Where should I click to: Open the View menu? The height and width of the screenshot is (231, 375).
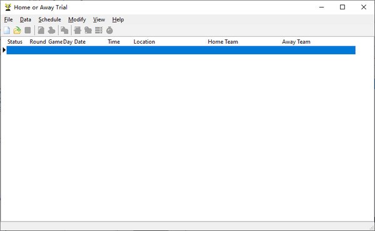99,19
